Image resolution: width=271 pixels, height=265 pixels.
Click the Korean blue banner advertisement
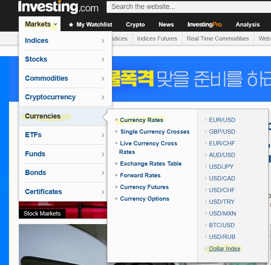[x=191, y=79]
